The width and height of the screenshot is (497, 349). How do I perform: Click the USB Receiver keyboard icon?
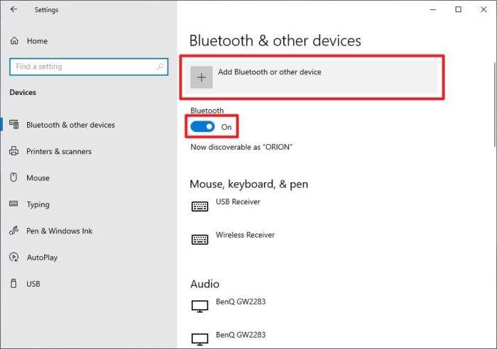pyautogui.click(x=200, y=206)
